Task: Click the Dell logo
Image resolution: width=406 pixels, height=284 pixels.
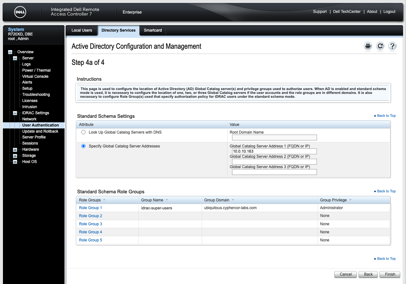Action: [x=20, y=12]
